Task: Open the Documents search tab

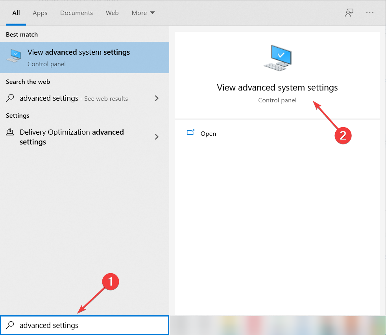Action: tap(76, 13)
